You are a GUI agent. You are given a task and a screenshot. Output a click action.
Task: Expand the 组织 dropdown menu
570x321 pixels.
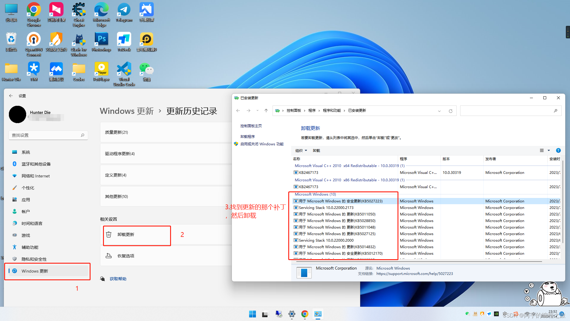click(x=301, y=150)
